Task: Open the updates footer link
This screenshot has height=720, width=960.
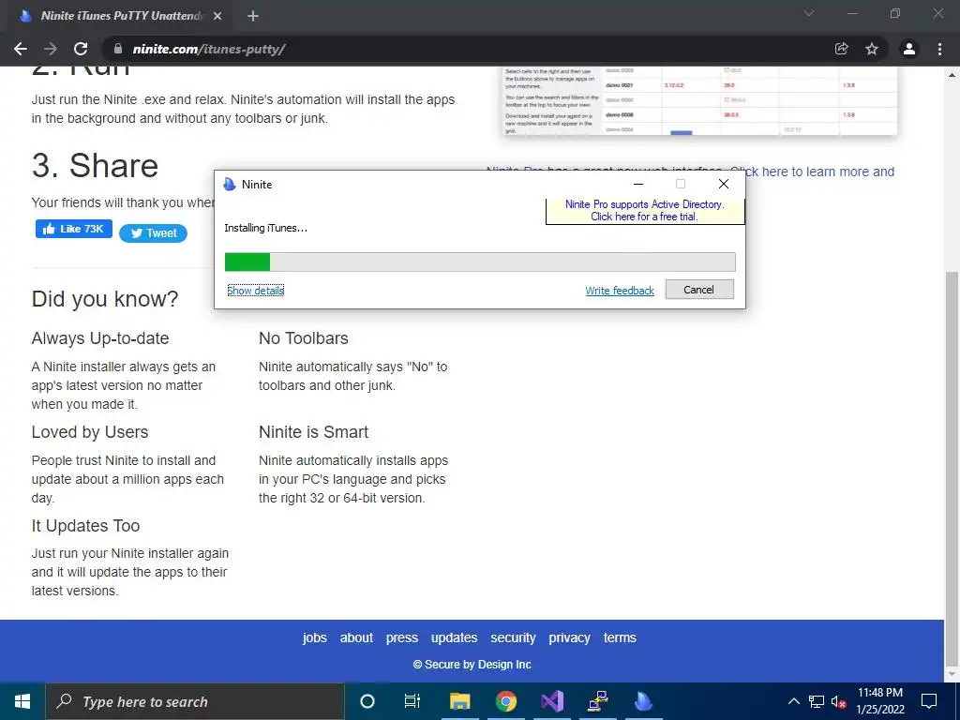Action: click(455, 637)
